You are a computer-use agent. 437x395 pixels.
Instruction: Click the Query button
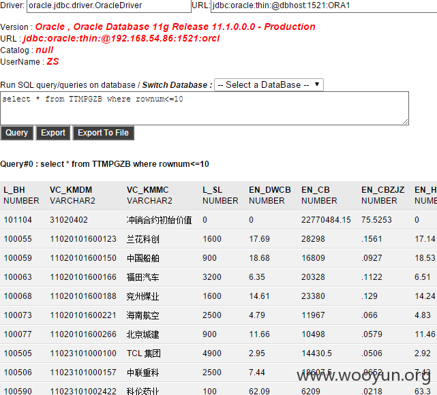tap(17, 133)
